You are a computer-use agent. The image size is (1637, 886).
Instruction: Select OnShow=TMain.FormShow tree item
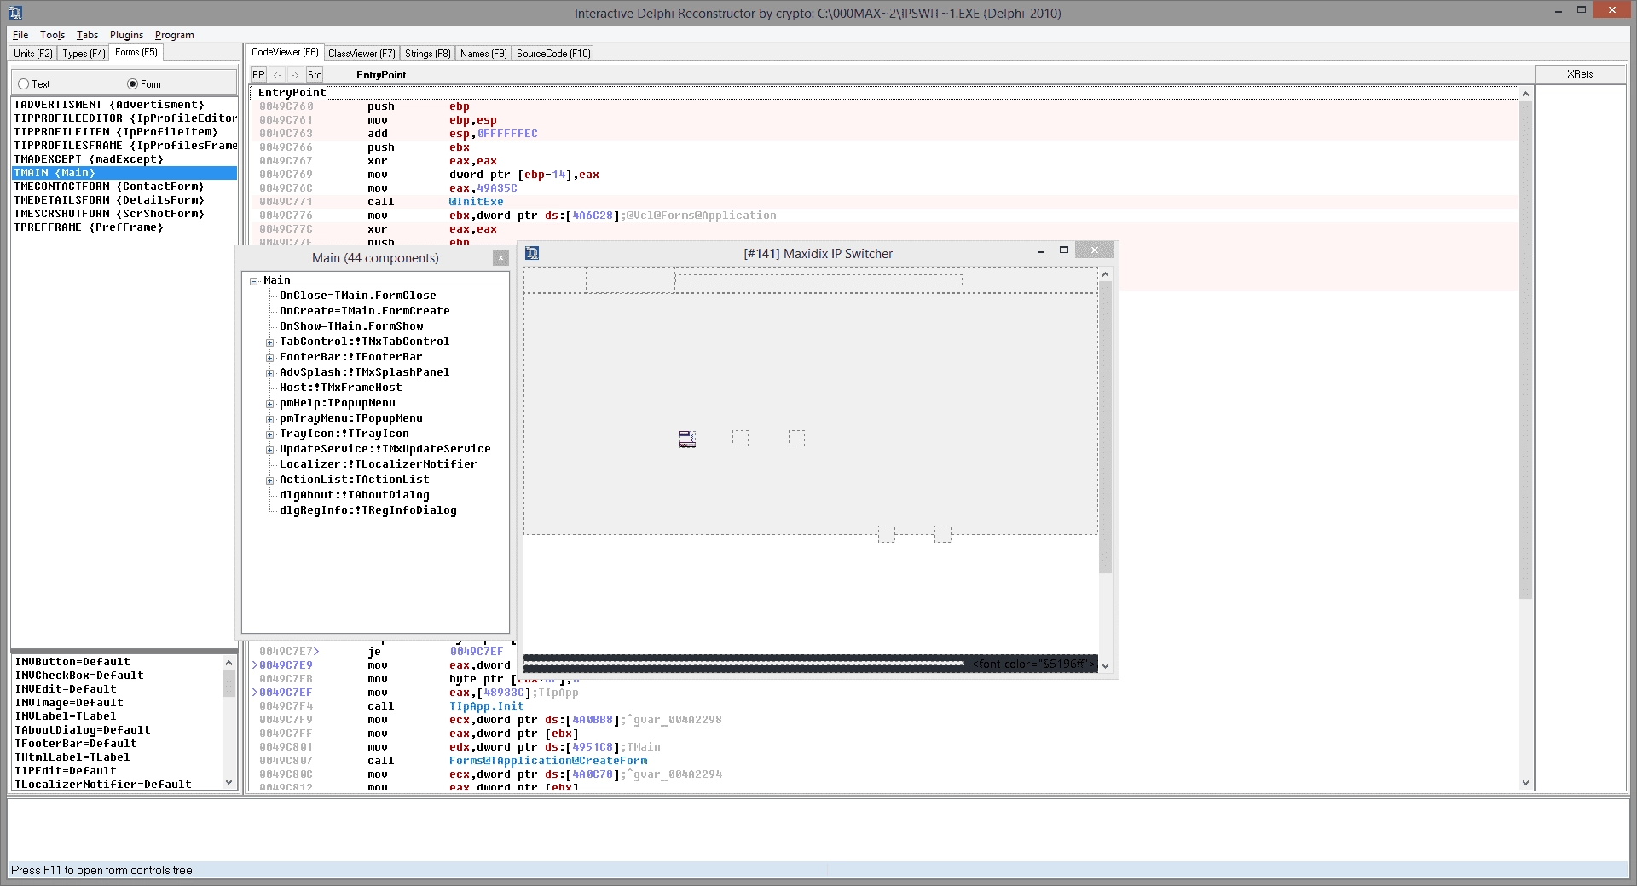tap(351, 326)
